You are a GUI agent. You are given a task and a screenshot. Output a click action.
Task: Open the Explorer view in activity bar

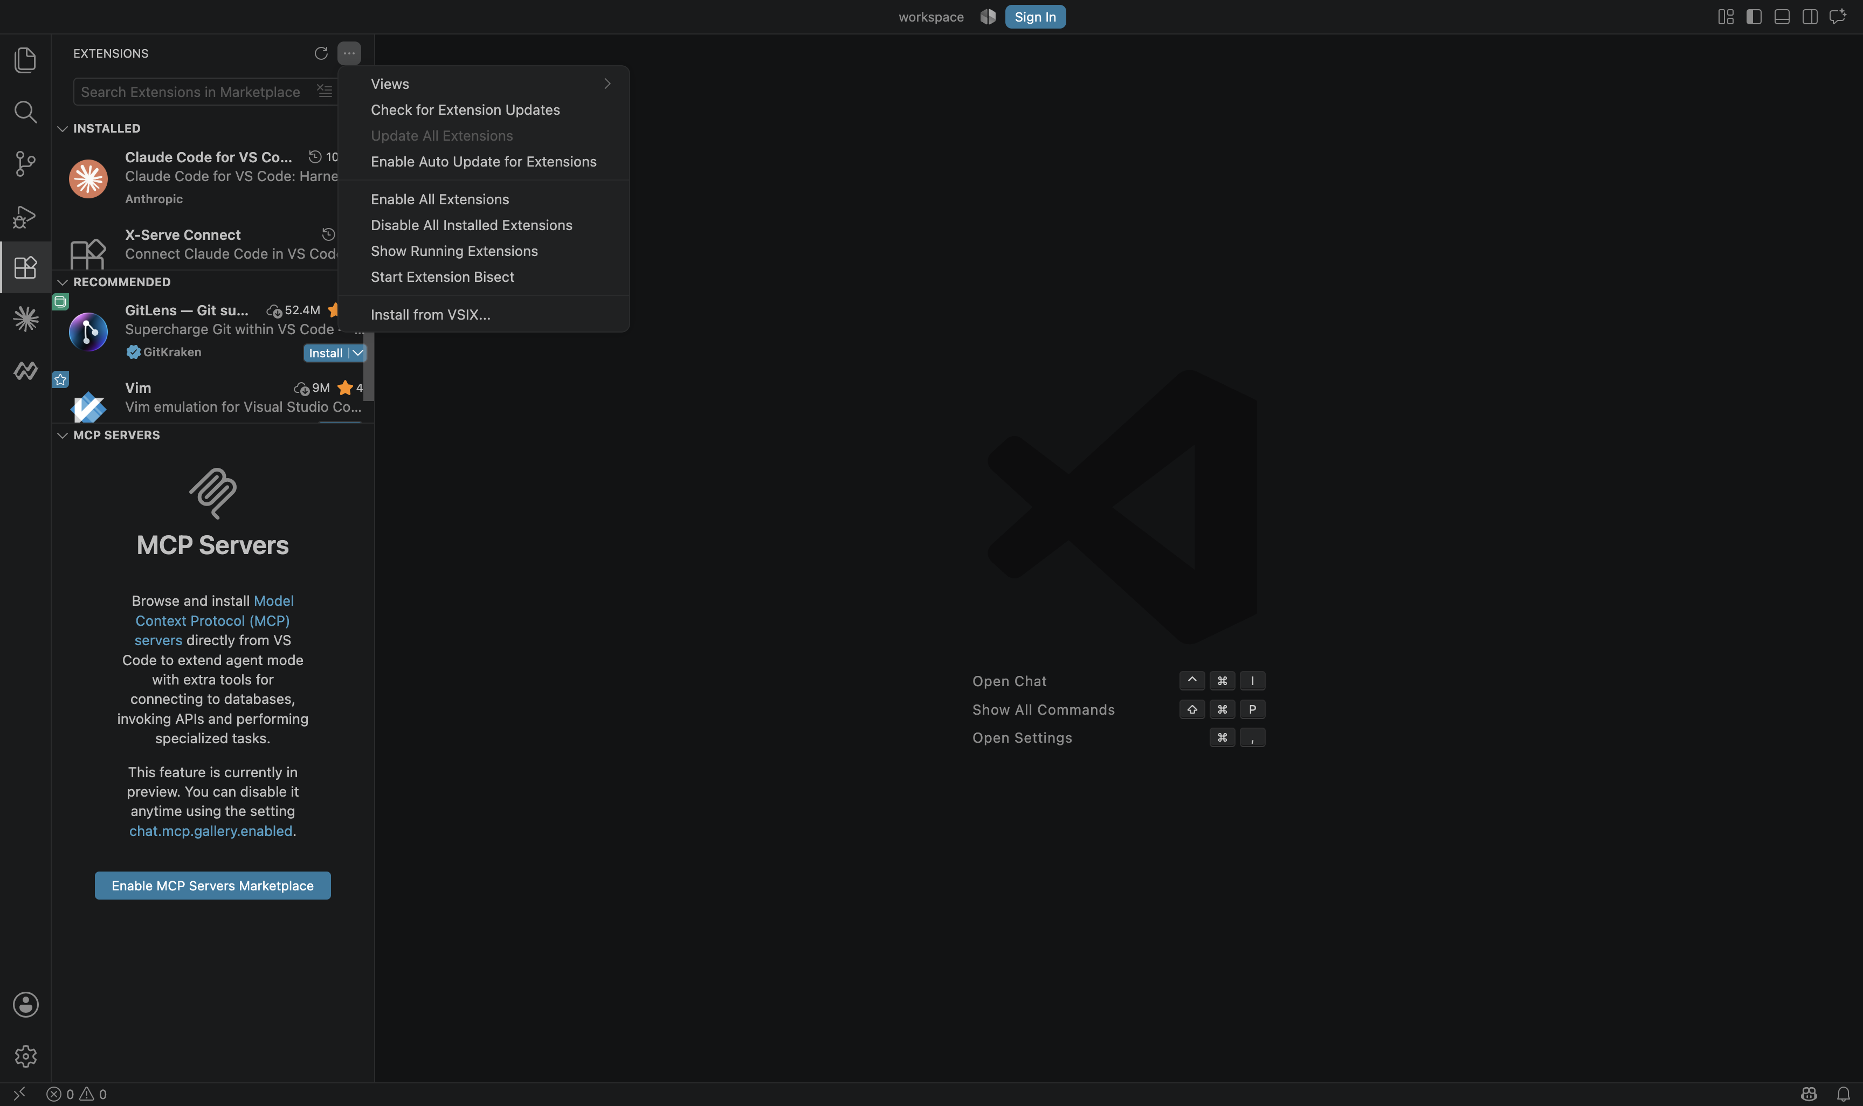(x=25, y=60)
